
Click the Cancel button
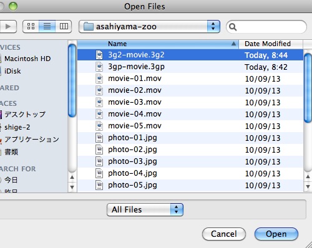coord(224,234)
